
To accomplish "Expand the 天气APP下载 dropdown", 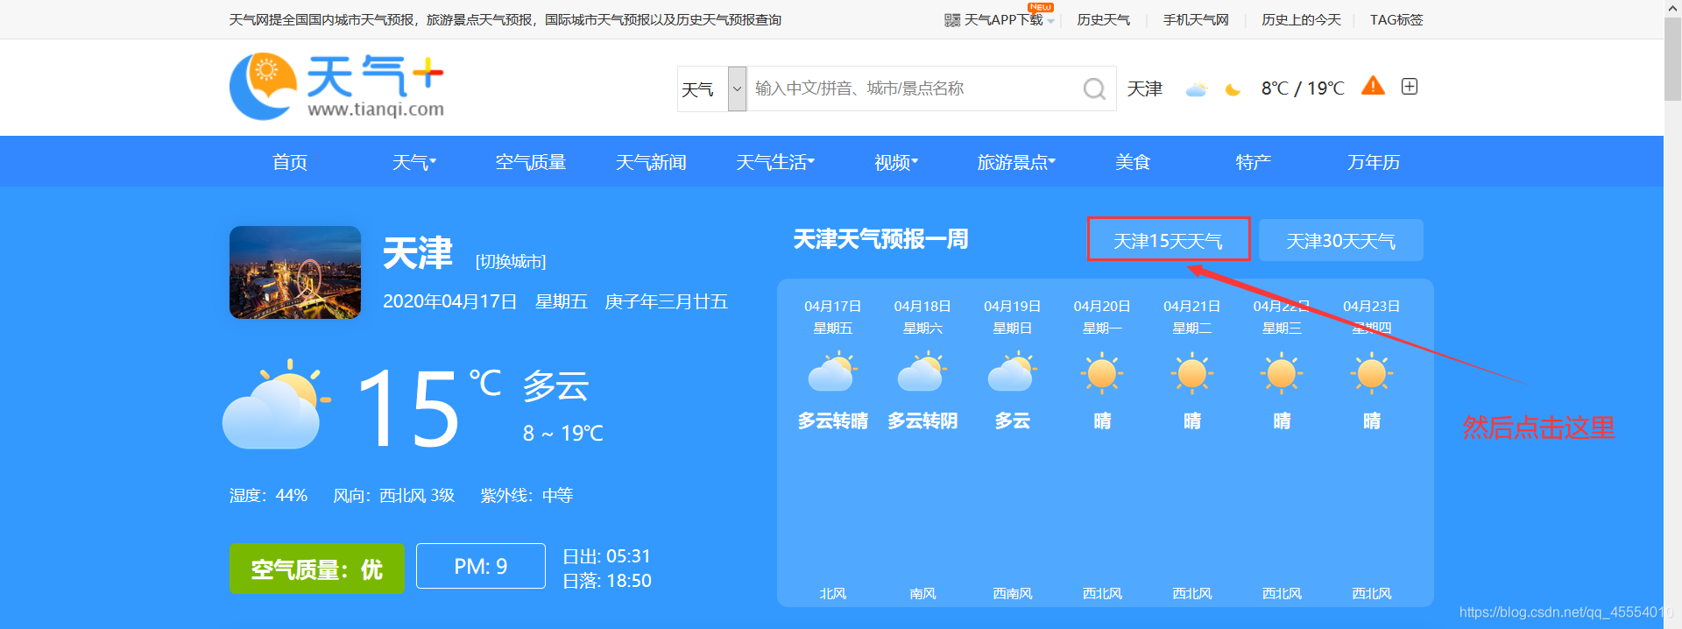I will 1050,21.
